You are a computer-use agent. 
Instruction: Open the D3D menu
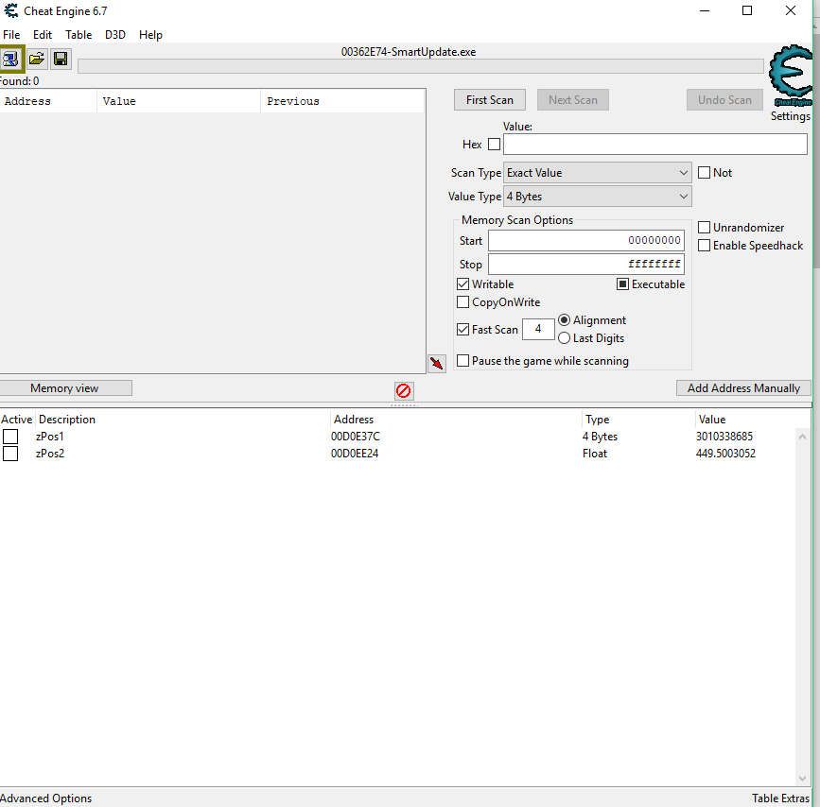[x=115, y=35]
